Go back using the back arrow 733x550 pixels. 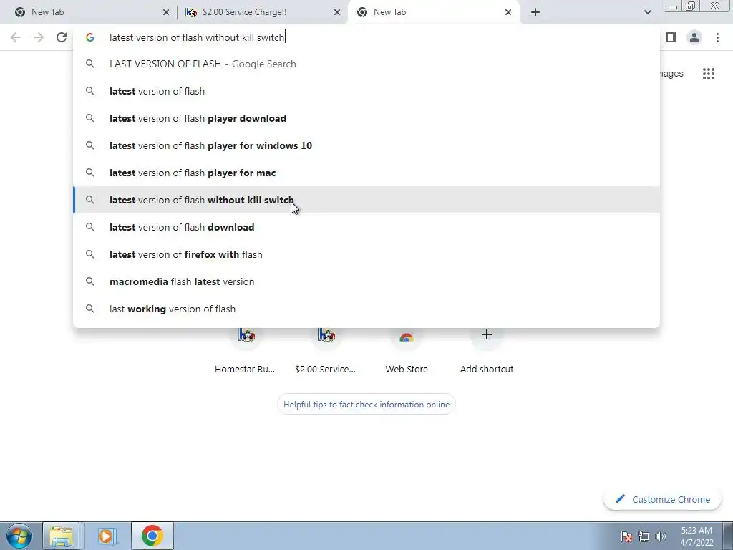tap(16, 37)
